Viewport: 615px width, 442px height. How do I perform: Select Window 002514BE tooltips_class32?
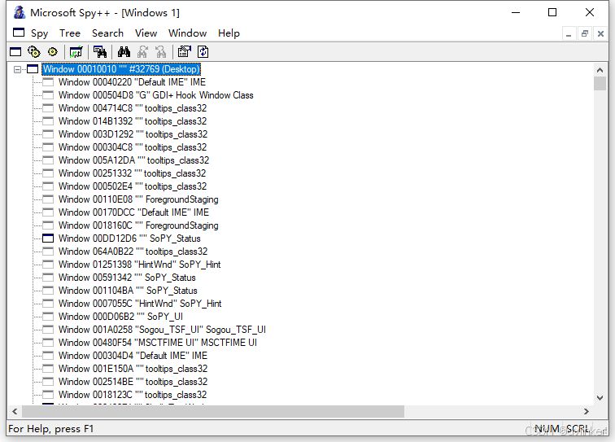[133, 382]
